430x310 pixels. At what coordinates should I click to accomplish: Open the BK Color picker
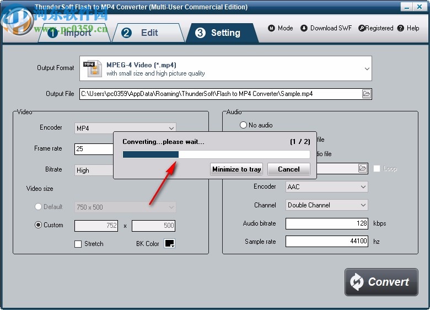169,243
